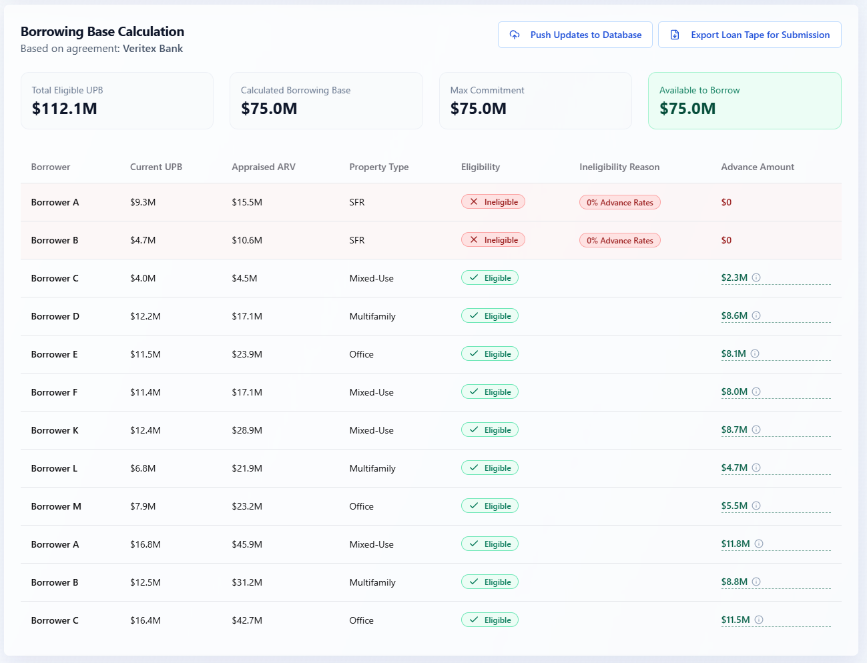This screenshot has height=663, width=867.
Task: Click the info icon beside Borrower E's $8.1M advance
Action: tap(755, 354)
